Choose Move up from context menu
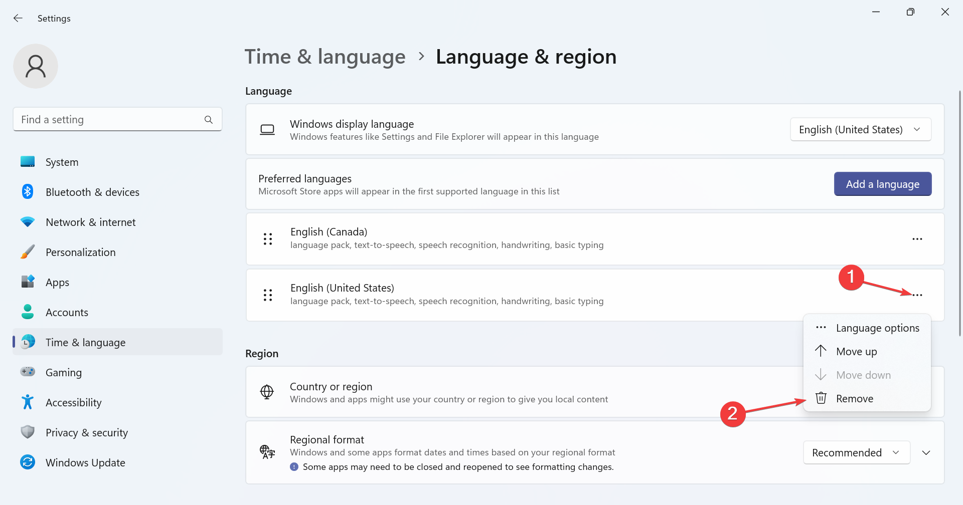Viewport: 963px width, 505px height. click(x=867, y=351)
